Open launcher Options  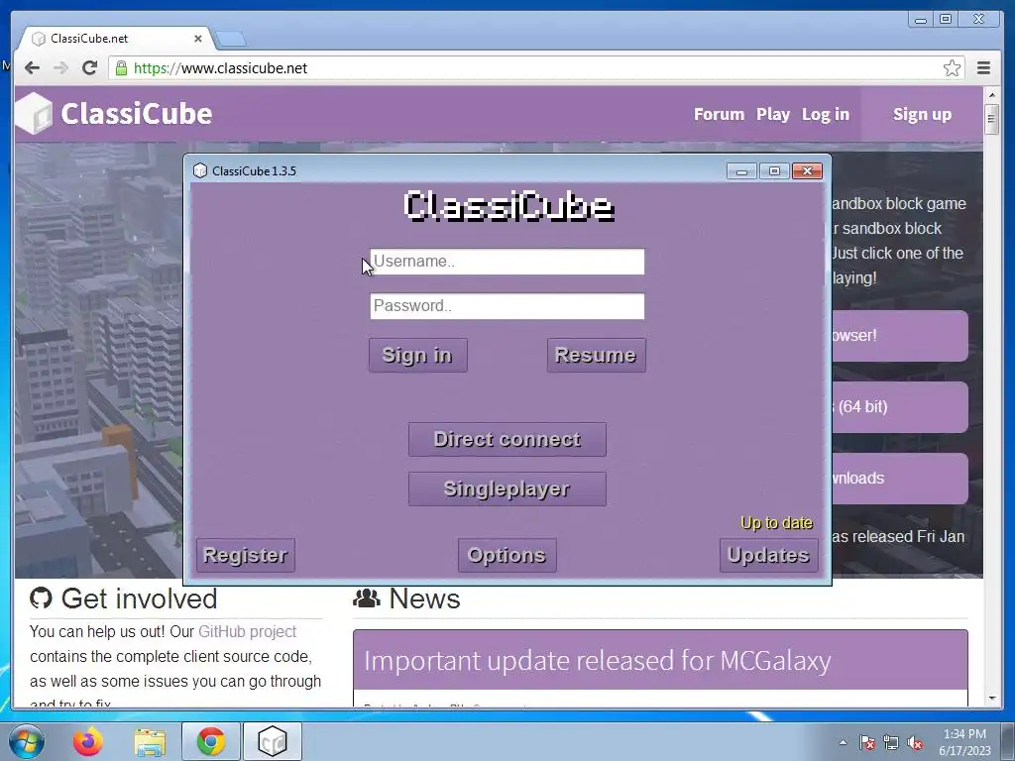507,555
